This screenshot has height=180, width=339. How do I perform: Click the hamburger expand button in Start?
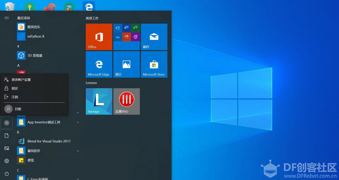click(x=7, y=18)
